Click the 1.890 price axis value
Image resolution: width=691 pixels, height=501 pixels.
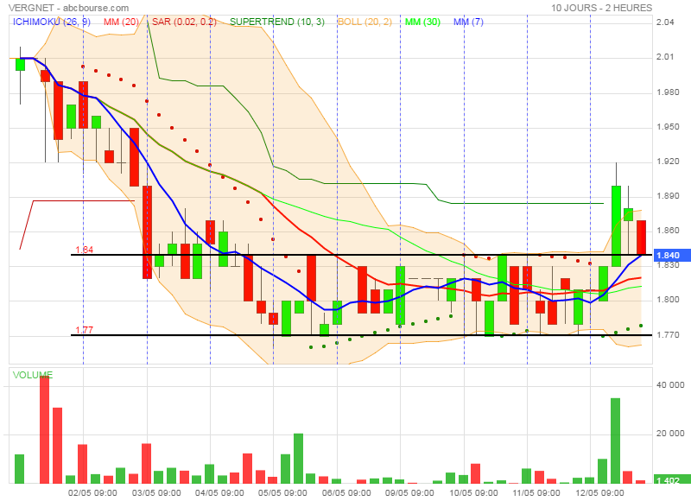pyautogui.click(x=668, y=196)
